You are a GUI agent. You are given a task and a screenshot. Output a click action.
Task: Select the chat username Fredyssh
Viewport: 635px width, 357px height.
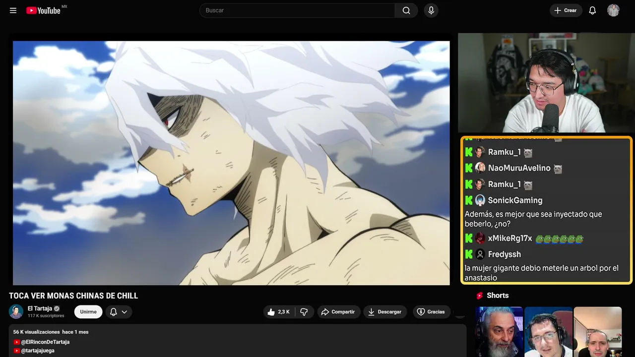pos(504,254)
